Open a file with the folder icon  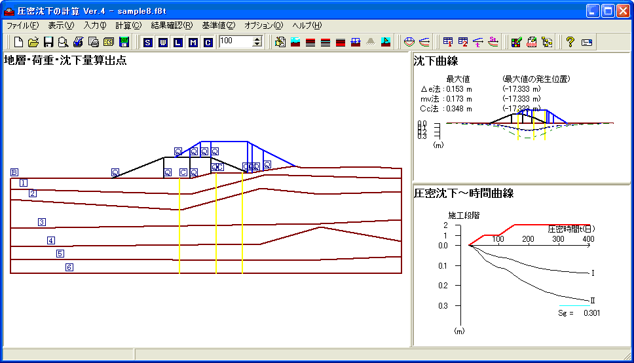(x=33, y=42)
